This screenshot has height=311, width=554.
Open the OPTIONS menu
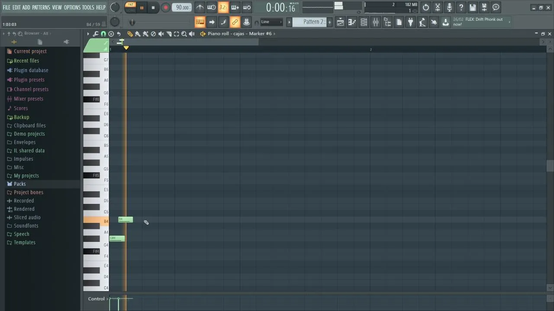point(72,7)
